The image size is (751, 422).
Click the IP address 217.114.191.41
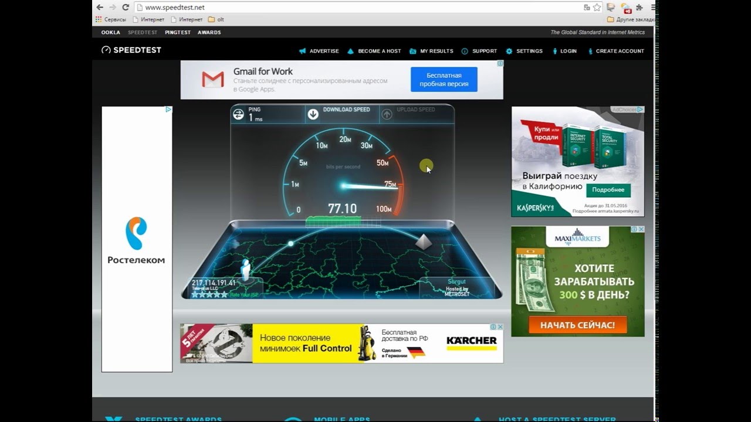[x=214, y=283]
